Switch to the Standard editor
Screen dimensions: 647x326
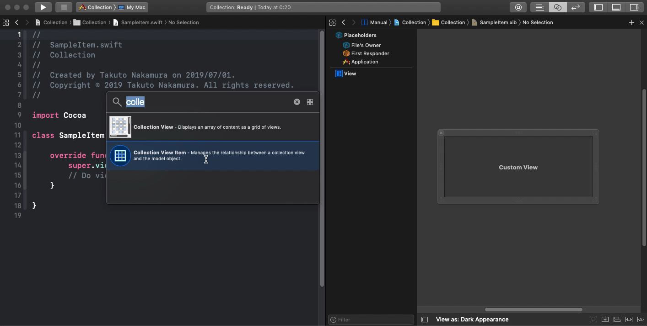[x=540, y=7]
